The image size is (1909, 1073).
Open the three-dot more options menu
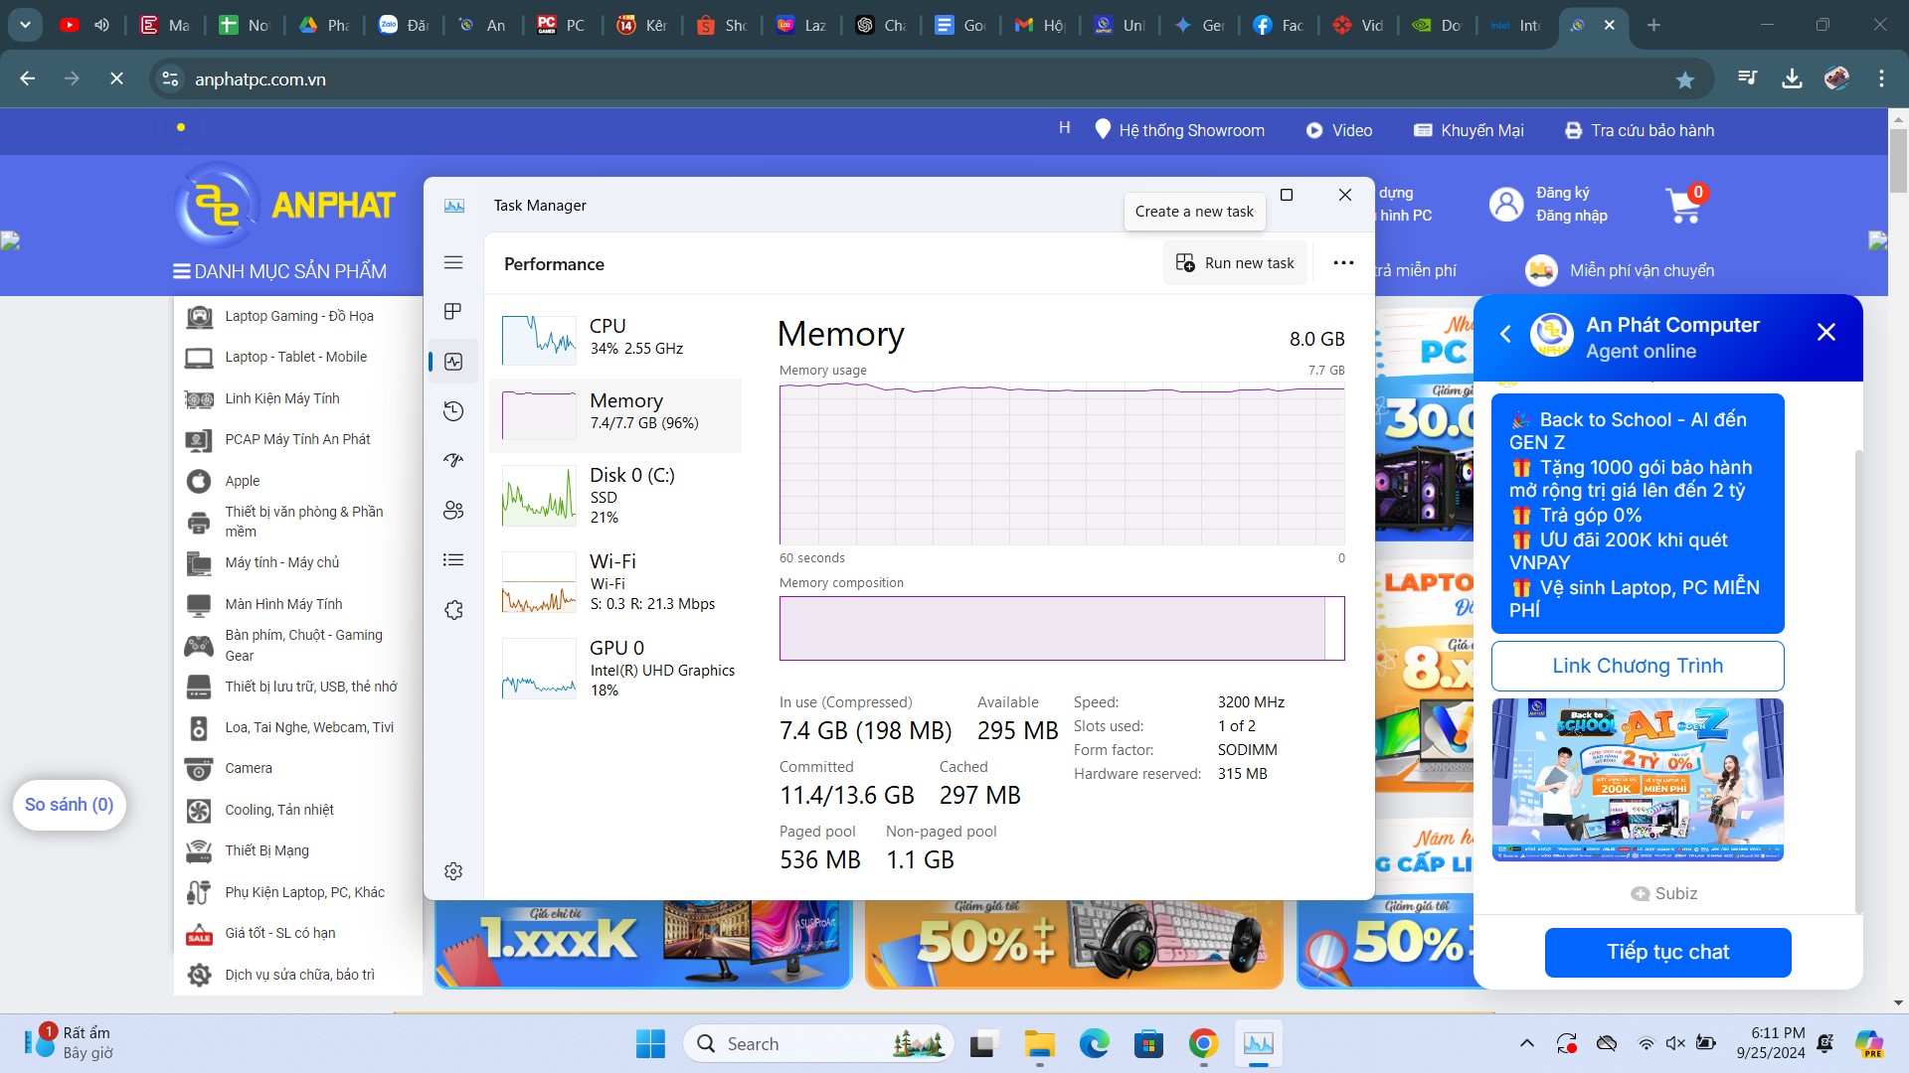tap(1343, 263)
